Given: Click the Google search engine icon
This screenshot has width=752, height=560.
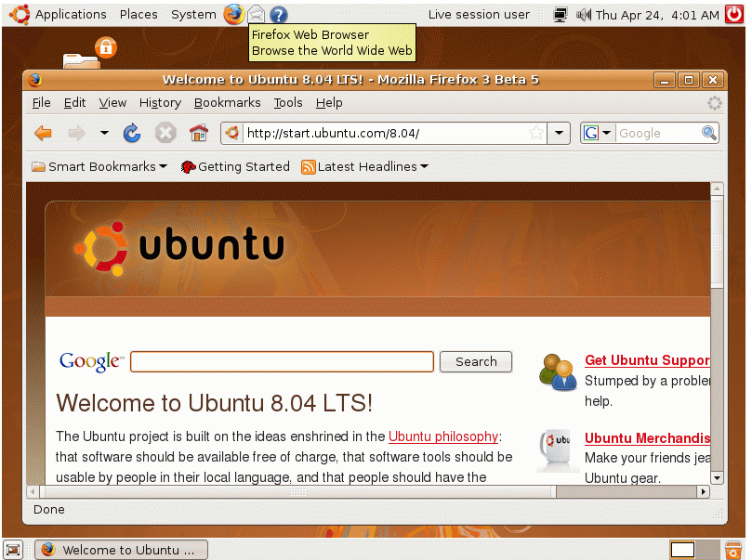Looking at the screenshot, I should tap(591, 133).
